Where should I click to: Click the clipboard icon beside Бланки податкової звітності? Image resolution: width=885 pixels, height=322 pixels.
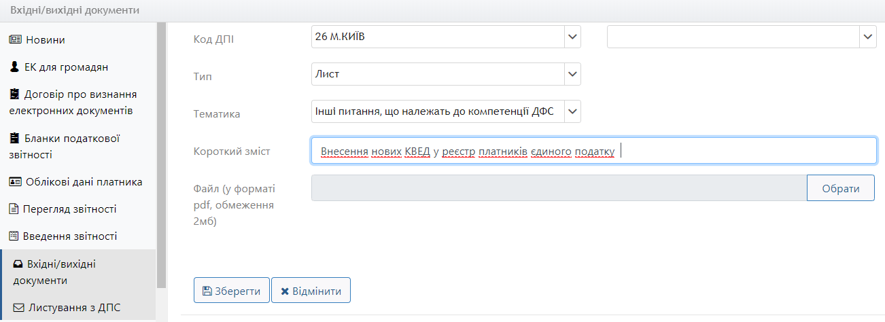[x=14, y=138]
